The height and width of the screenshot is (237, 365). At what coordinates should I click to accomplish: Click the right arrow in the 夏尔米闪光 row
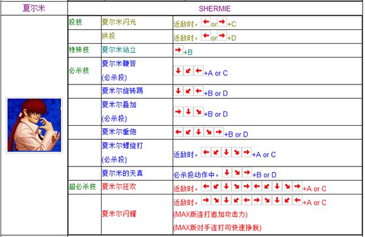tap(222, 22)
